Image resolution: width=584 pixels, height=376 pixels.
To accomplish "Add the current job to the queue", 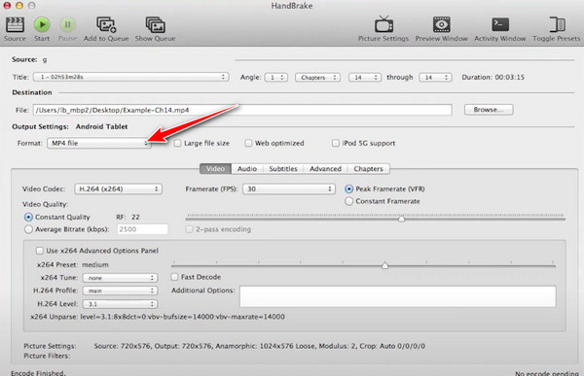I will coord(106,25).
